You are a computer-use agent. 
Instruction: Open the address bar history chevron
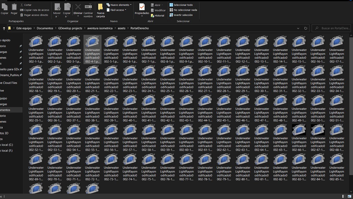(298, 28)
